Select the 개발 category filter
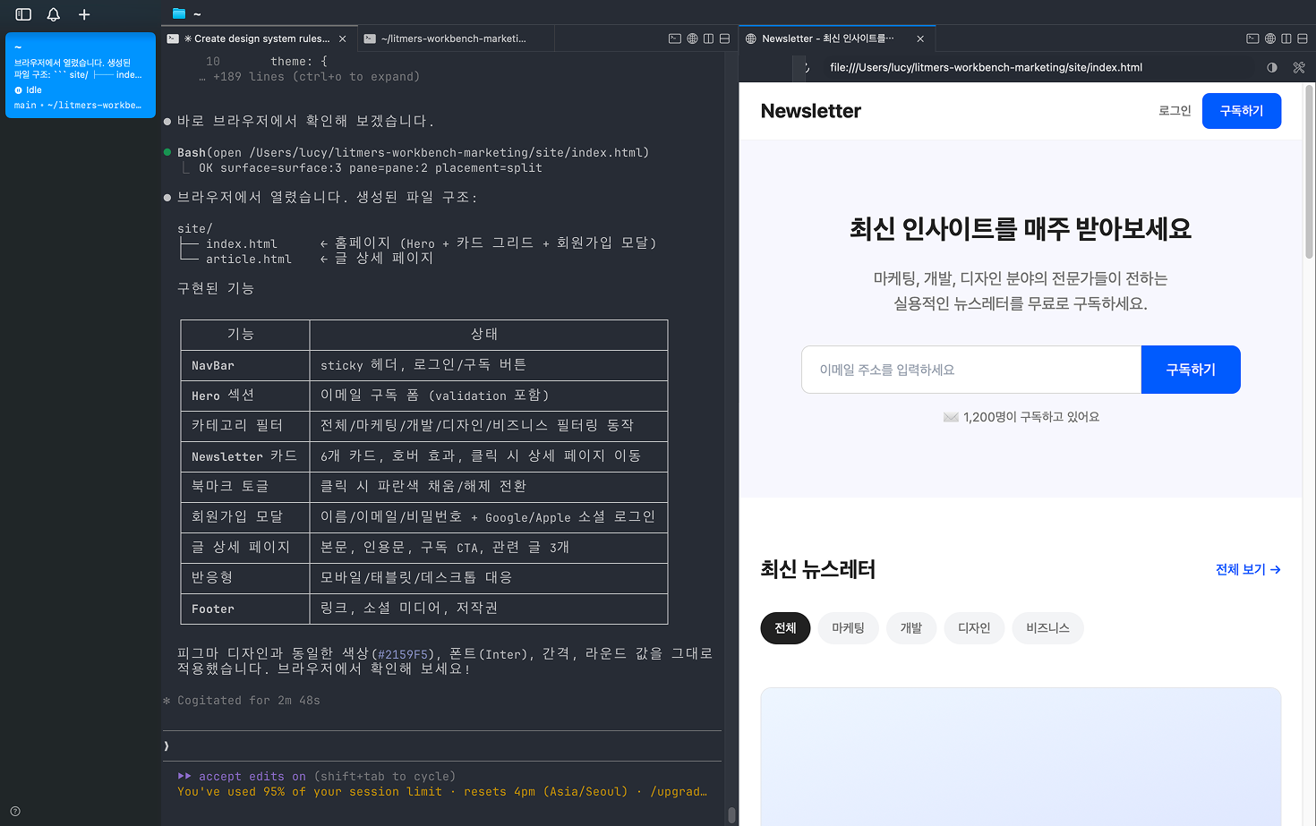Image resolution: width=1316 pixels, height=826 pixels. click(910, 628)
